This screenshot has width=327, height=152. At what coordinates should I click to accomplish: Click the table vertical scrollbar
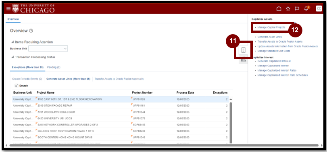point(231,123)
